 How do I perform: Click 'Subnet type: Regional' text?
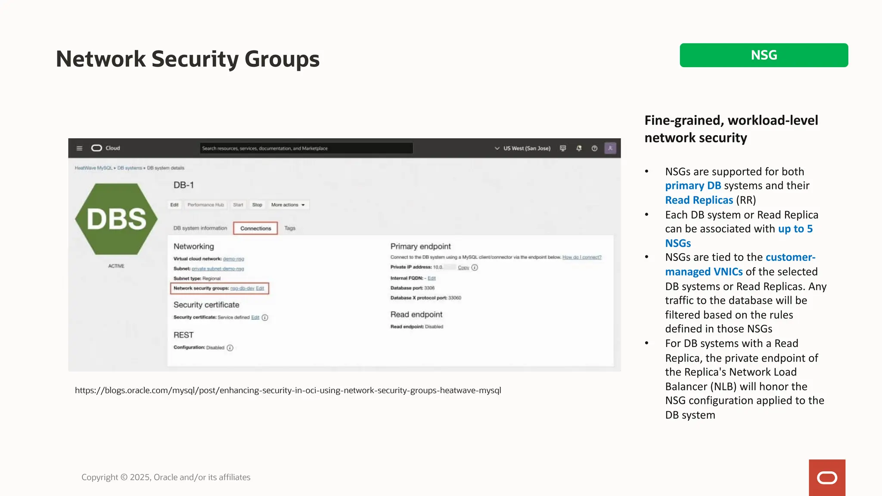coord(197,279)
